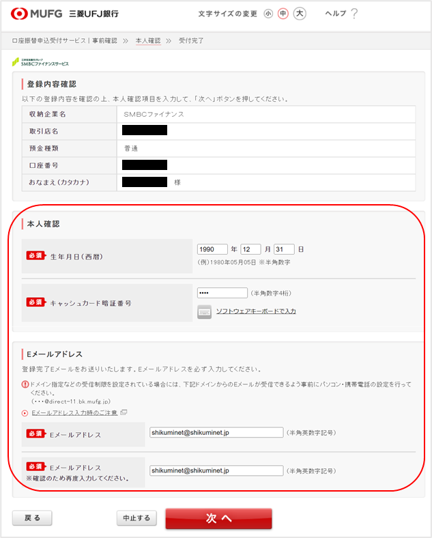The width and height of the screenshot is (432, 538).
Task: Set font size to medium (中)
Action: [x=283, y=14]
